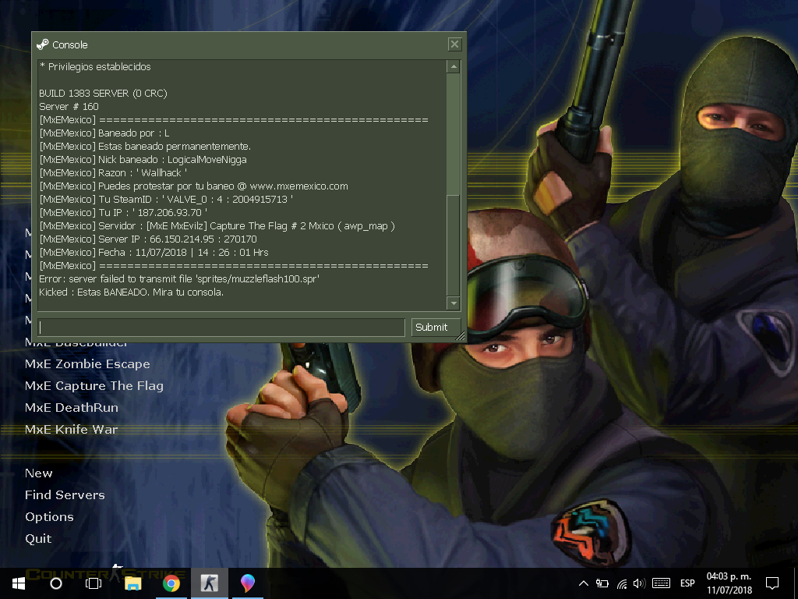This screenshot has height=599, width=798.
Task: Click the console scrollbar up arrow
Action: 453,66
